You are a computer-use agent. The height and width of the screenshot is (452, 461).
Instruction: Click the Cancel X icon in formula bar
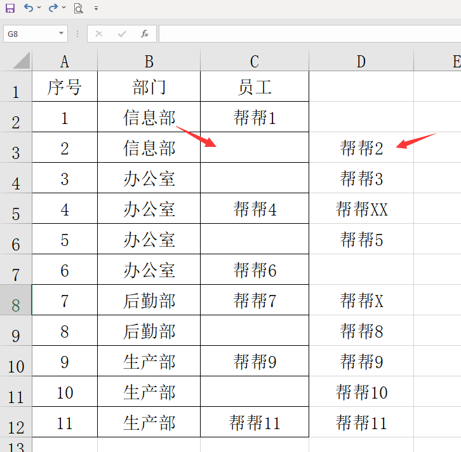(x=99, y=34)
